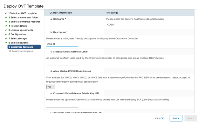
Task: Click the b. Description label
Action: [x=59, y=32]
